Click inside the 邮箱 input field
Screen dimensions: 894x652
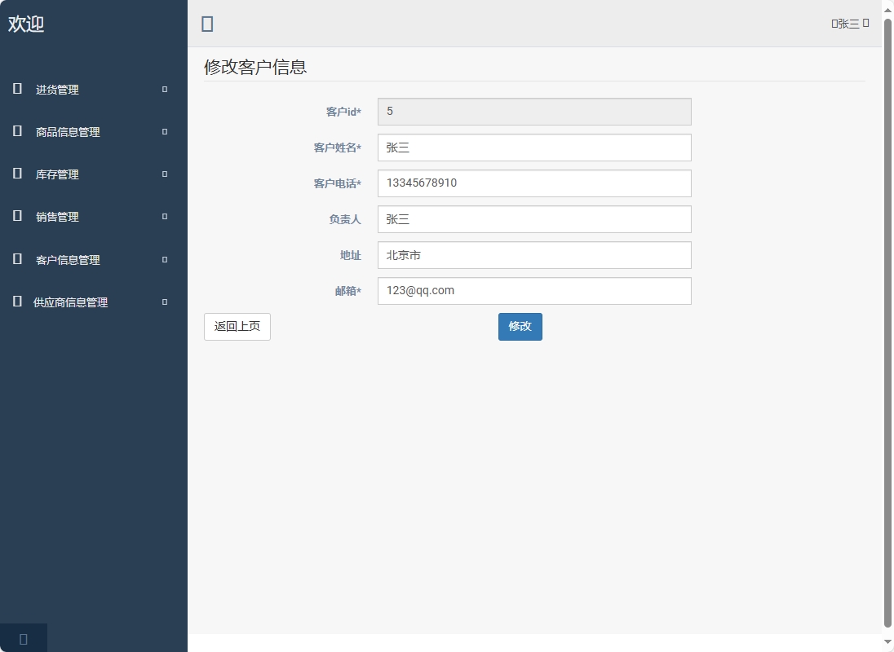click(x=533, y=291)
